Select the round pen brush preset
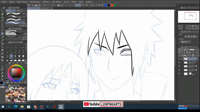The height and width of the screenshot is (112, 200). point(16,20)
